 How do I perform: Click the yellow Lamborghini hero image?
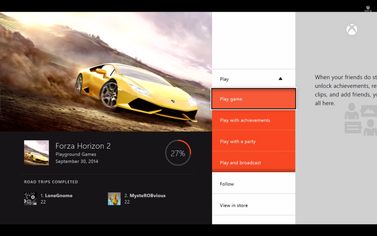[106, 72]
